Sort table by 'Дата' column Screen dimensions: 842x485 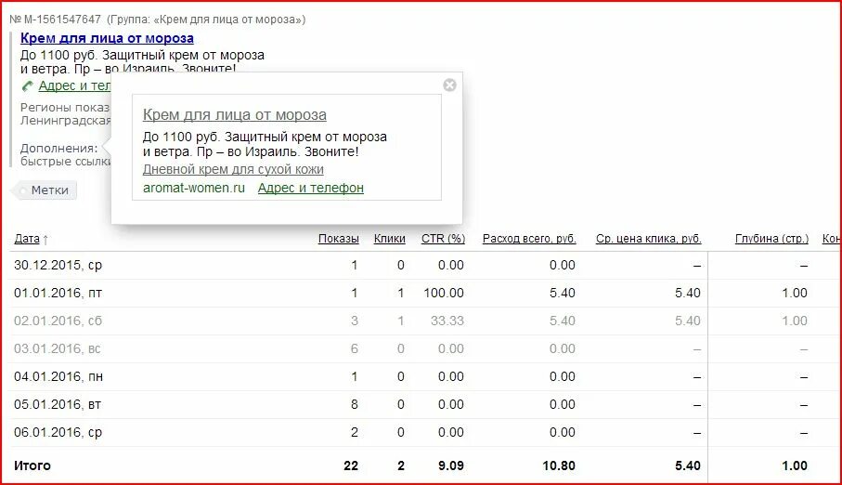tap(27, 239)
